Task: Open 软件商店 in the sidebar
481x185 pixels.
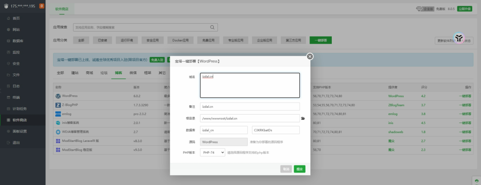Action: tap(20, 120)
